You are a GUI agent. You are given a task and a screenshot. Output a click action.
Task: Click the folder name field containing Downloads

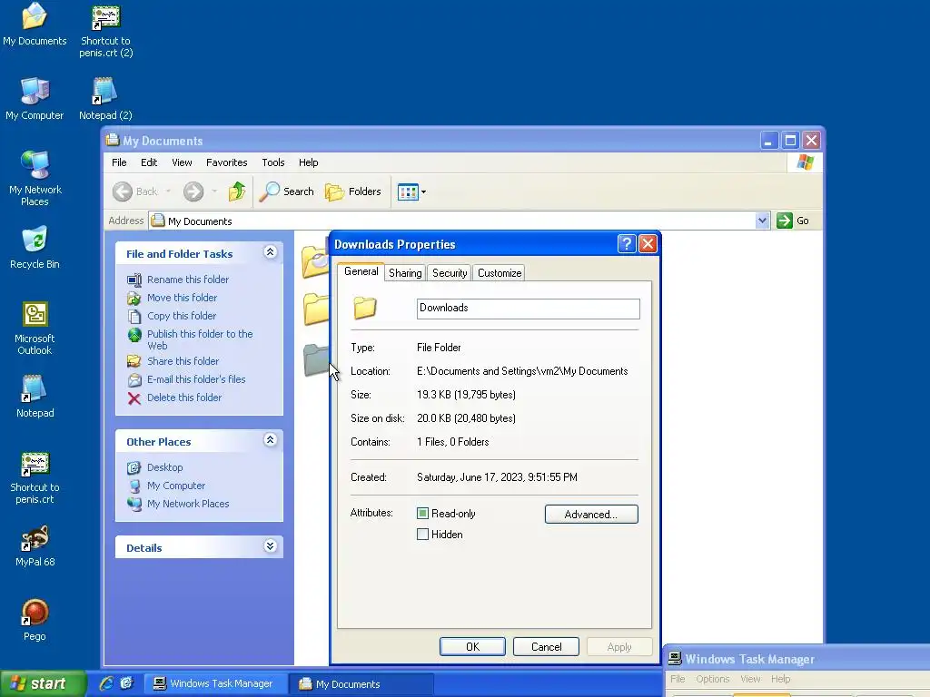528,309
